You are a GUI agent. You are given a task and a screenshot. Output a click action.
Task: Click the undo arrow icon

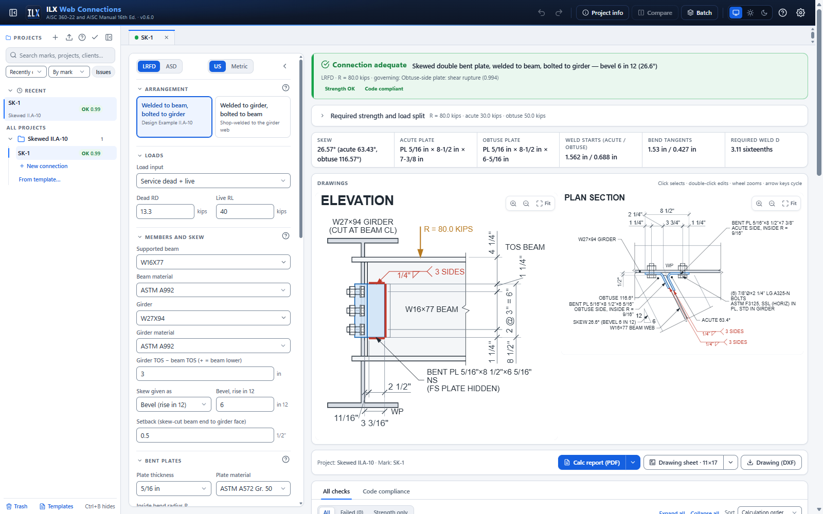(x=541, y=13)
